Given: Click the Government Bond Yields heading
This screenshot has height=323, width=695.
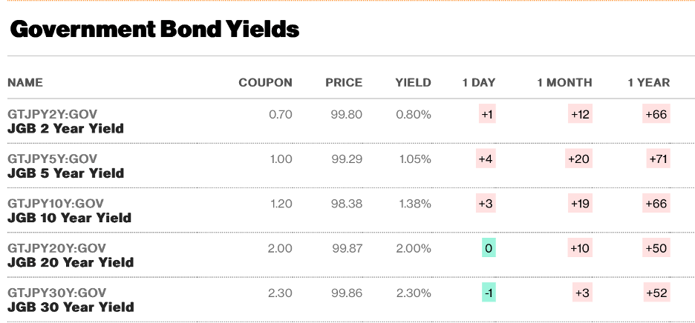Looking at the screenshot, I should point(154,29).
